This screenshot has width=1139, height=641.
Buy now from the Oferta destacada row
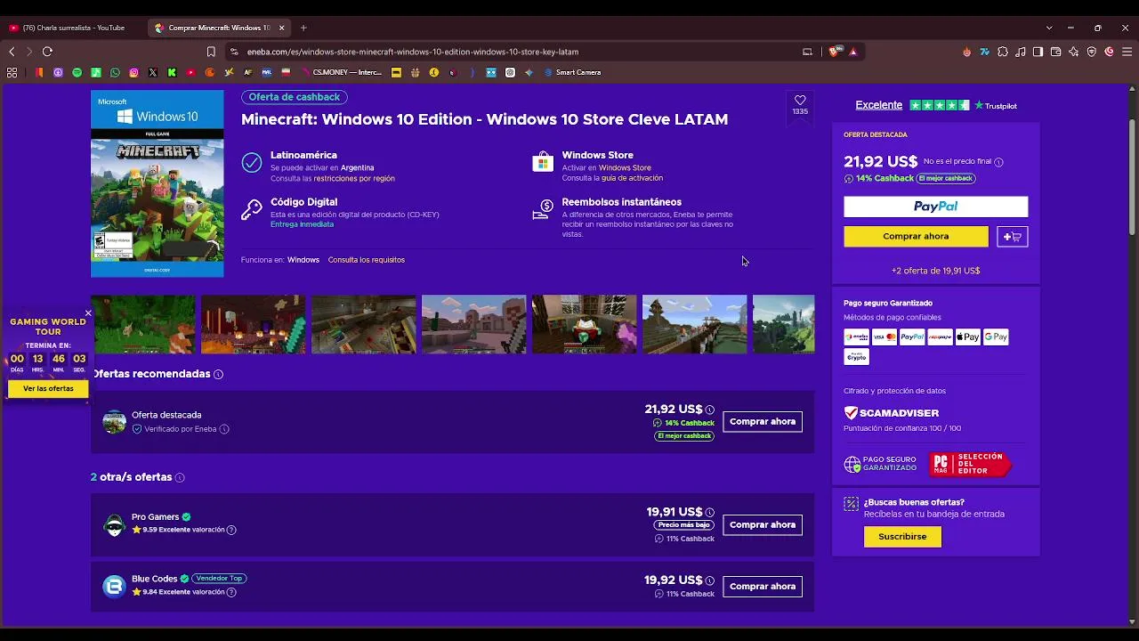[x=763, y=422]
